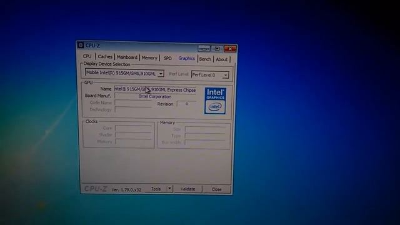Switch to the CPU tab
The height and width of the screenshot is (225, 400).
(87, 56)
